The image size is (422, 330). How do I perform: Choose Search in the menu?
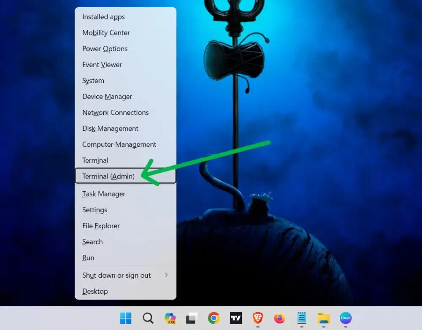125,242
